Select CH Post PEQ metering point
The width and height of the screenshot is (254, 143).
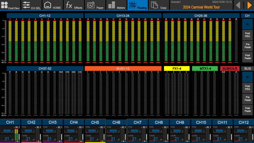point(247,35)
